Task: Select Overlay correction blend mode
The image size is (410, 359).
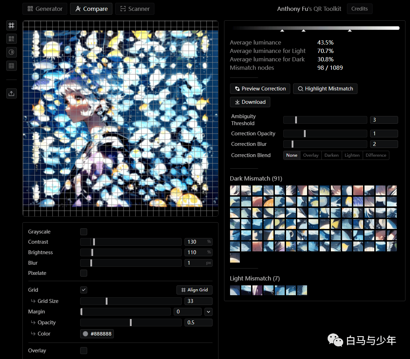Action: coord(311,155)
